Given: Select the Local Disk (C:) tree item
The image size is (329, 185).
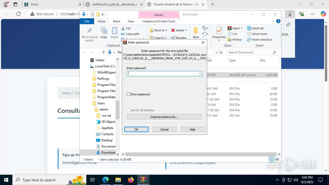Looking at the screenshot, I should pos(105,66).
